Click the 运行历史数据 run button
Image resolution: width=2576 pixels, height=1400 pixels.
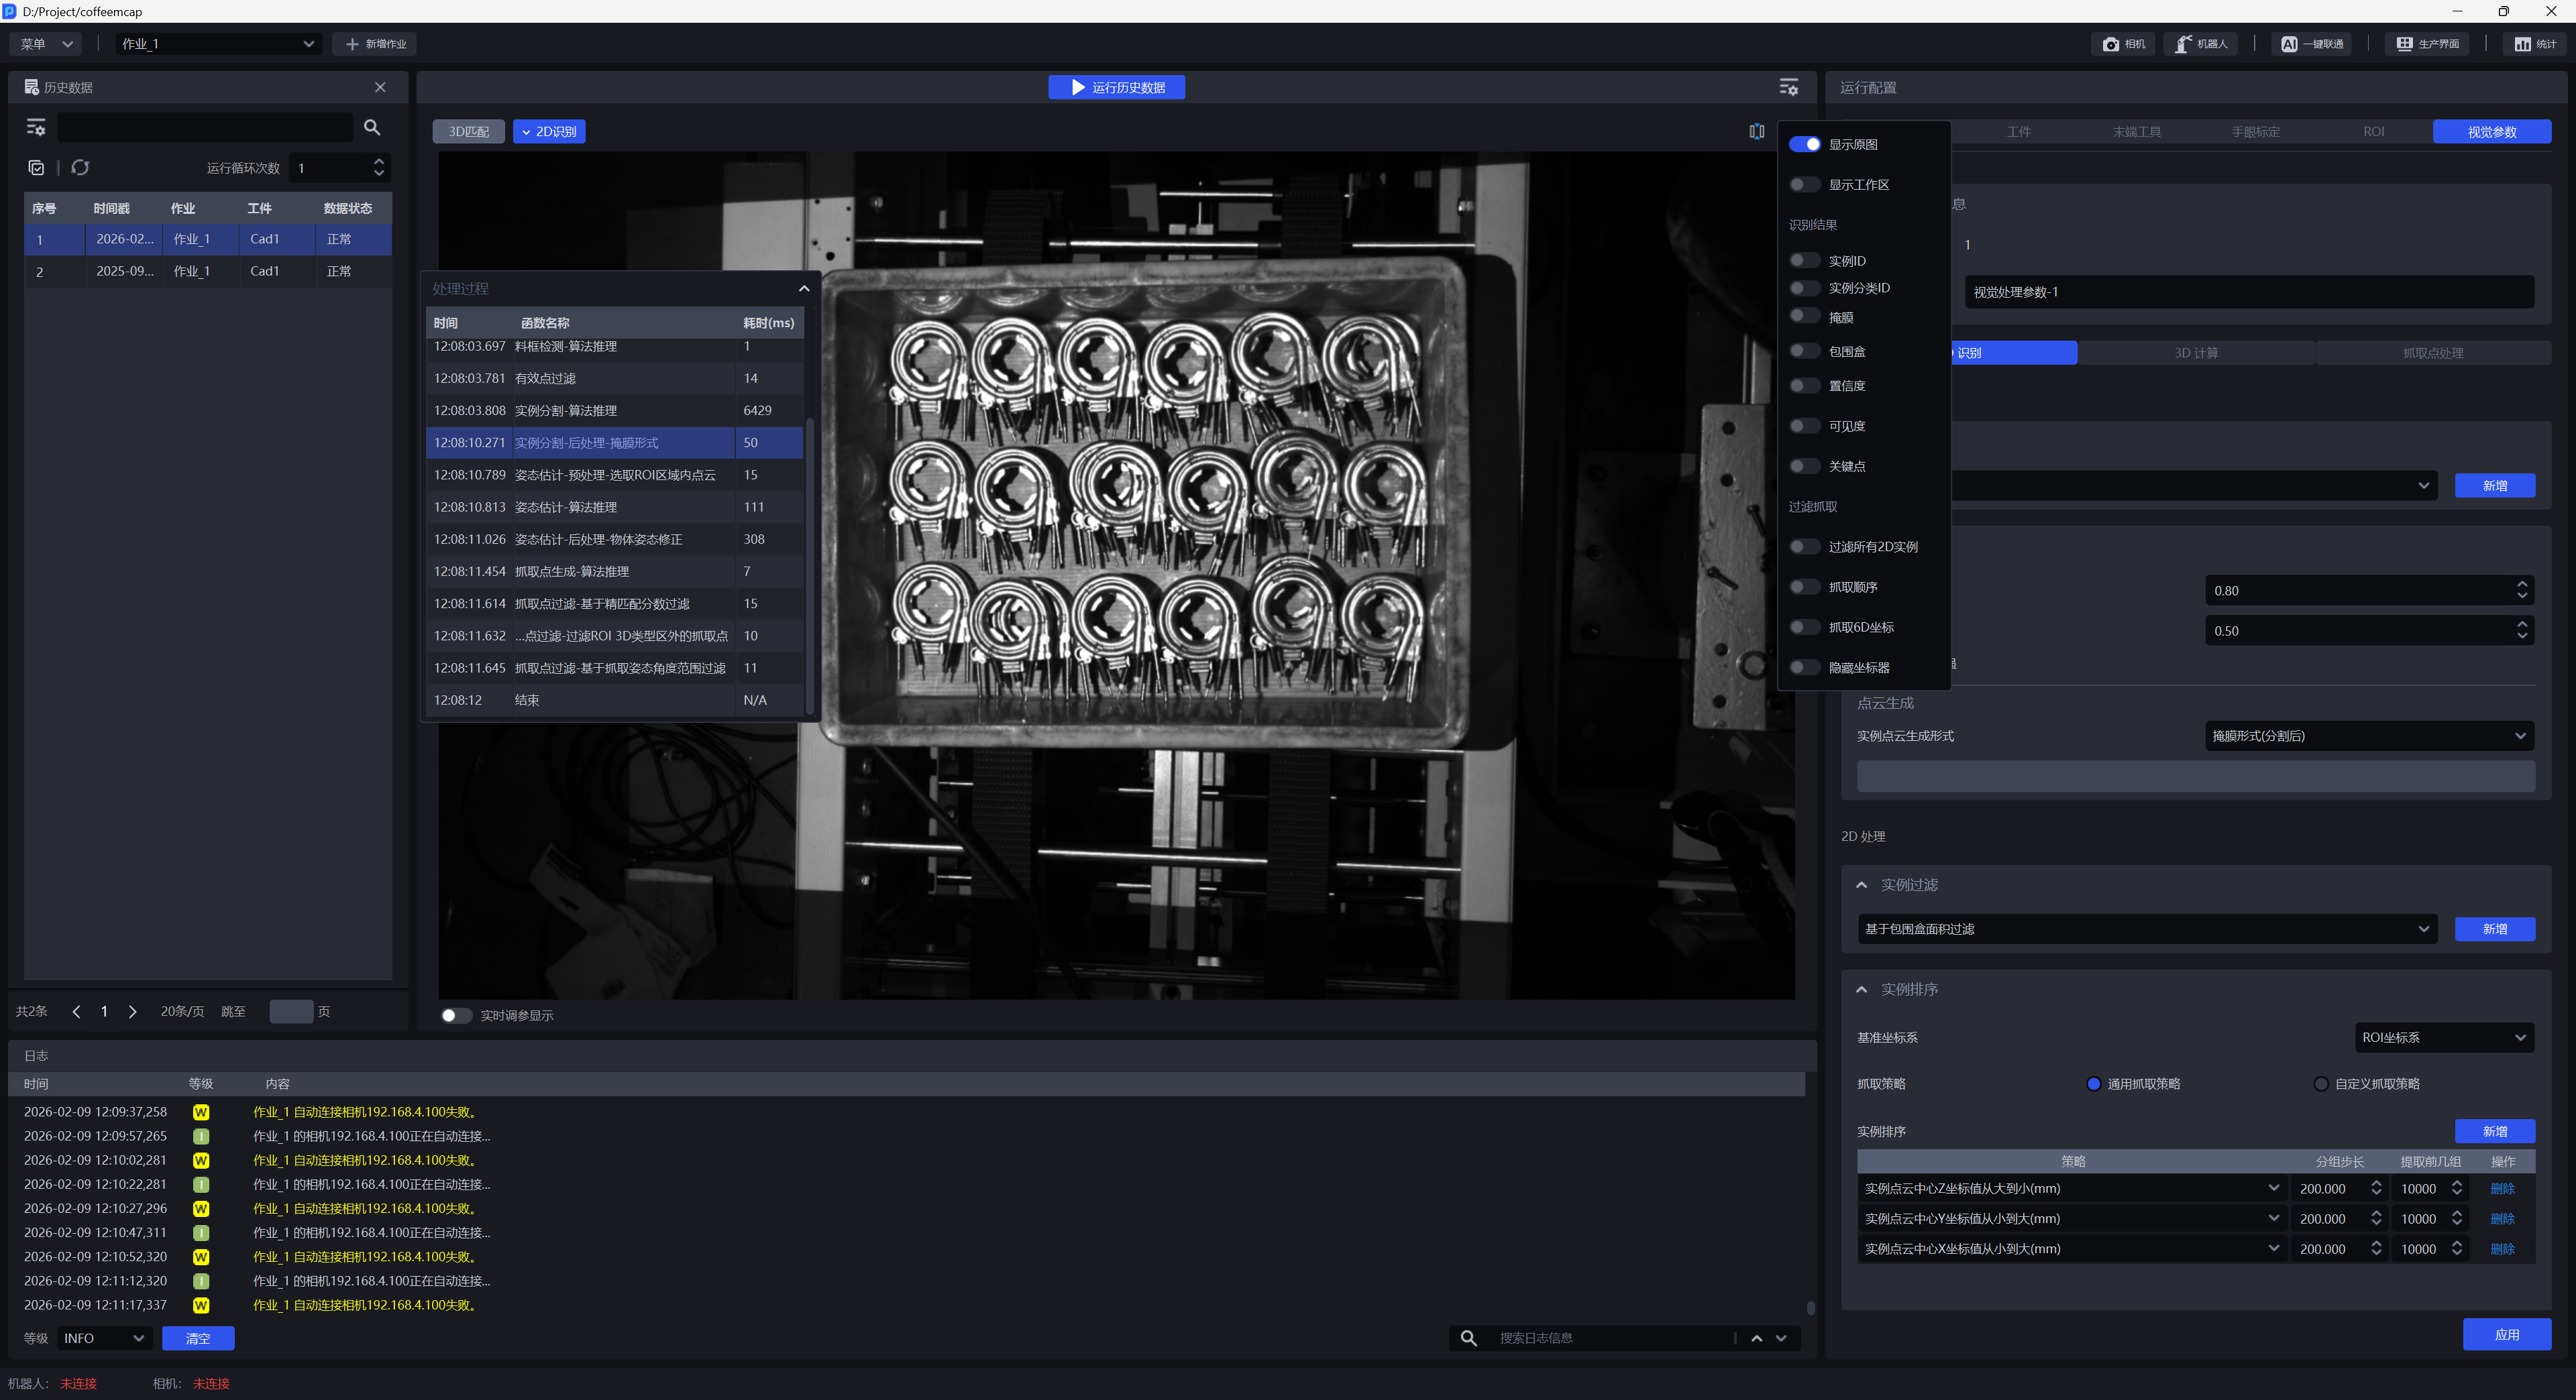click(x=1116, y=88)
